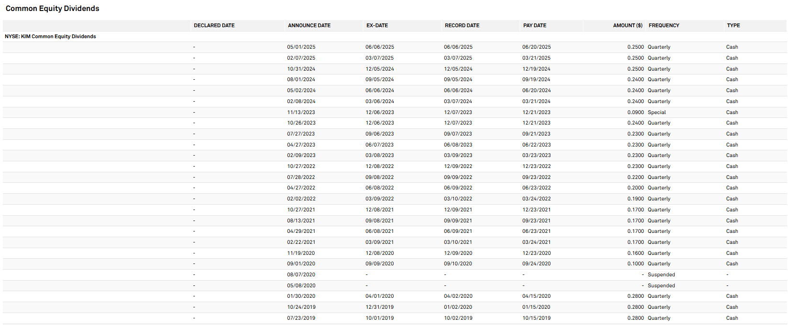Viewport: 788px width, 325px height.
Task: Click the Common Equity Dividends section title
Action: [52, 9]
